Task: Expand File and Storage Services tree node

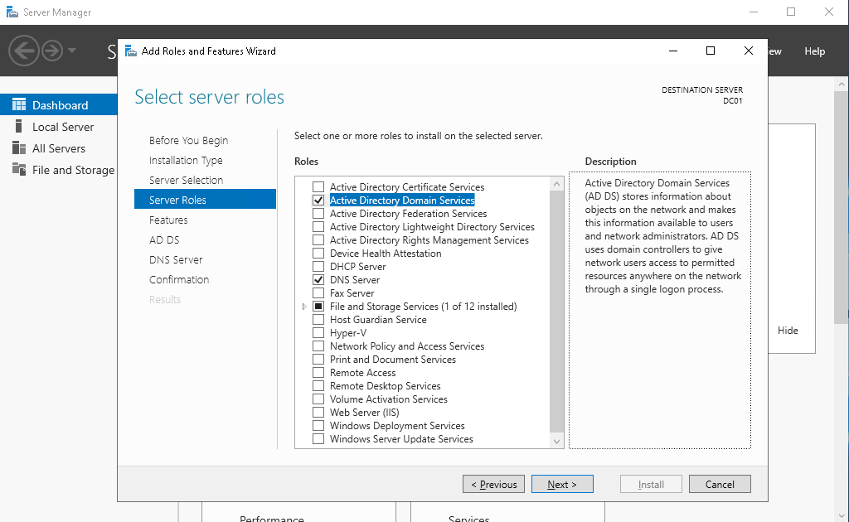Action: pos(304,307)
